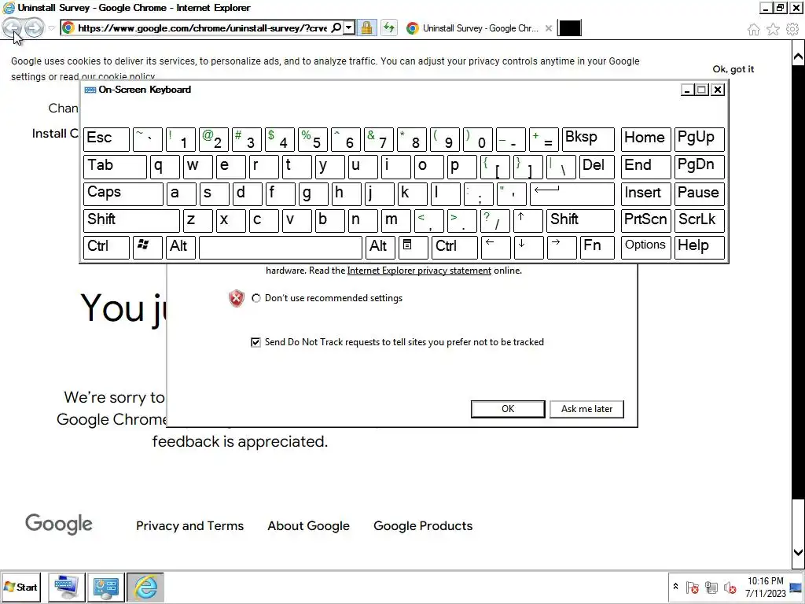The height and width of the screenshot is (604, 805).
Task: Close the Uninstall Survey tab
Action: coord(548,28)
